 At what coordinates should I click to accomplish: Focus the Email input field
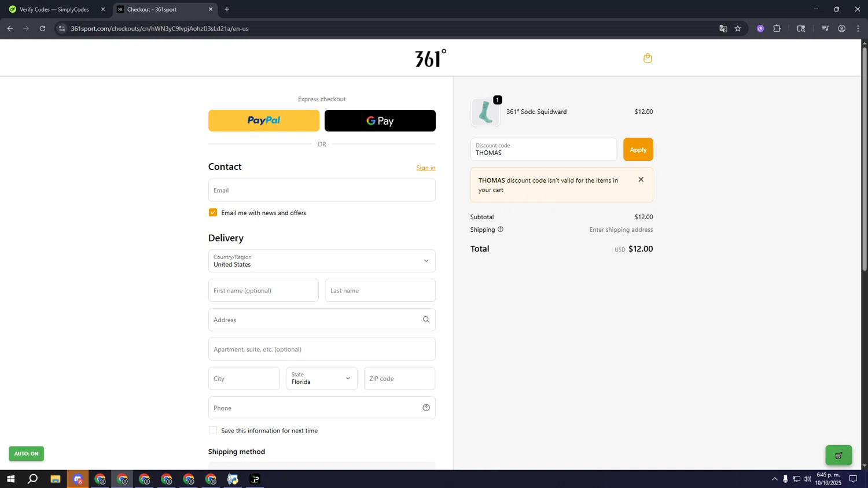coord(322,190)
